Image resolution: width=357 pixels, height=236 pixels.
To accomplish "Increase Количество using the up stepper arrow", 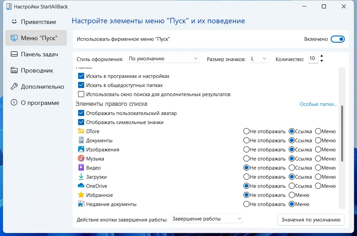I will point(321,56).
